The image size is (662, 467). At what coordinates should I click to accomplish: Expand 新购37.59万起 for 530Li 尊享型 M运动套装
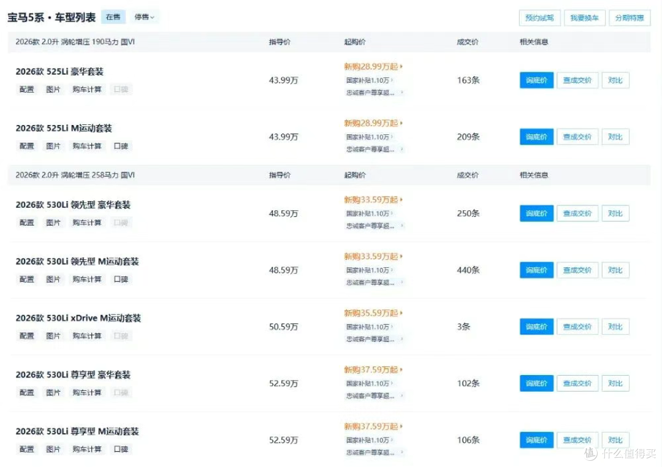(373, 426)
